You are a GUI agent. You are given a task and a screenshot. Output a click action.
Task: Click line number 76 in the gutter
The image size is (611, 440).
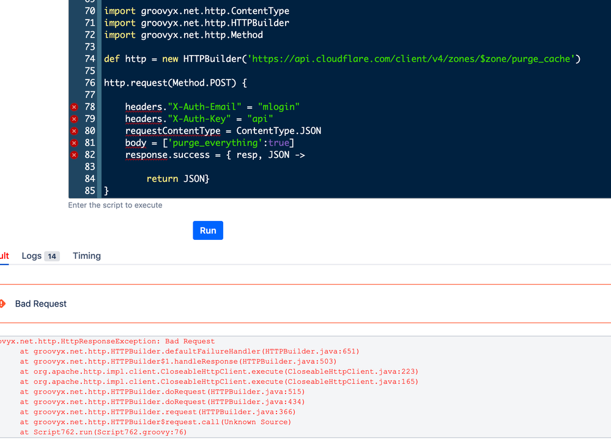pyautogui.click(x=90, y=83)
